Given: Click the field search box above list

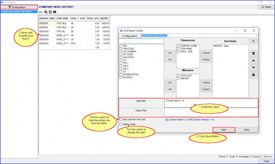Looking at the screenshot, I should (x=141, y=41).
